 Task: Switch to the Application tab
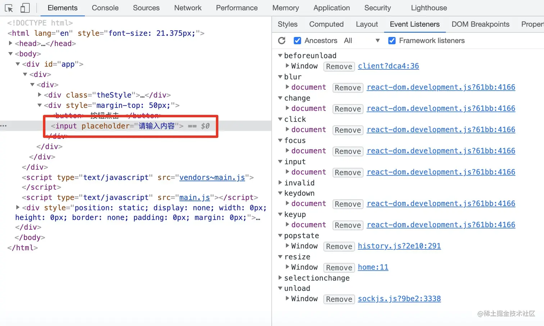pyautogui.click(x=331, y=8)
